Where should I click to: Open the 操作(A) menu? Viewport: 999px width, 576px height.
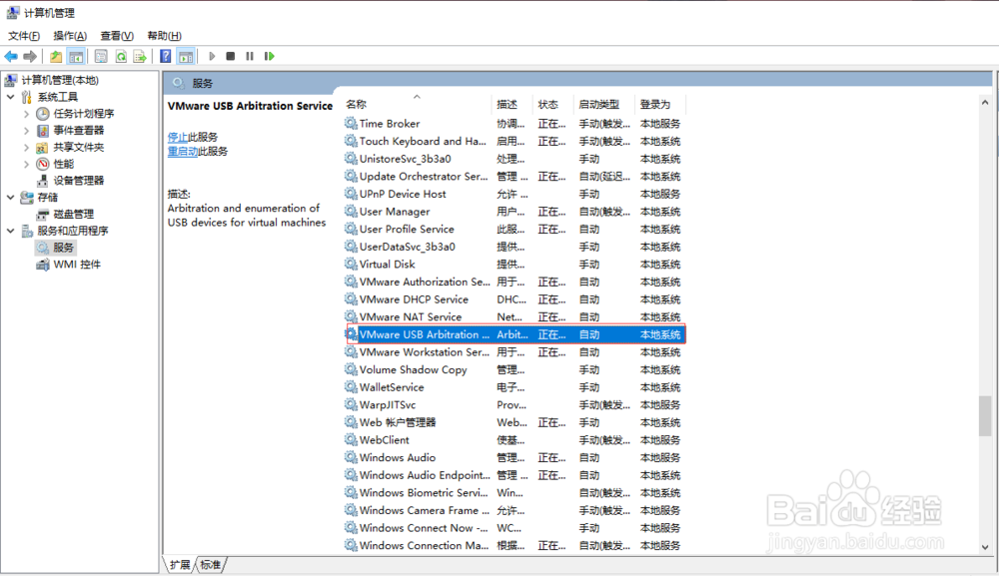click(x=70, y=36)
